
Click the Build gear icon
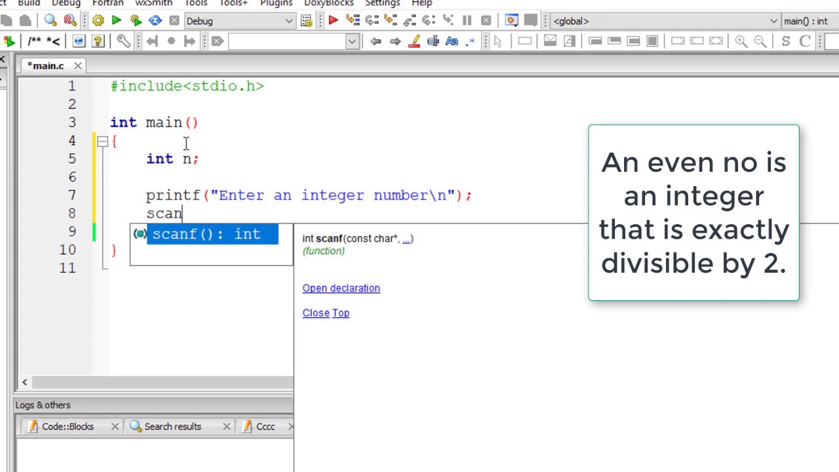click(x=98, y=21)
